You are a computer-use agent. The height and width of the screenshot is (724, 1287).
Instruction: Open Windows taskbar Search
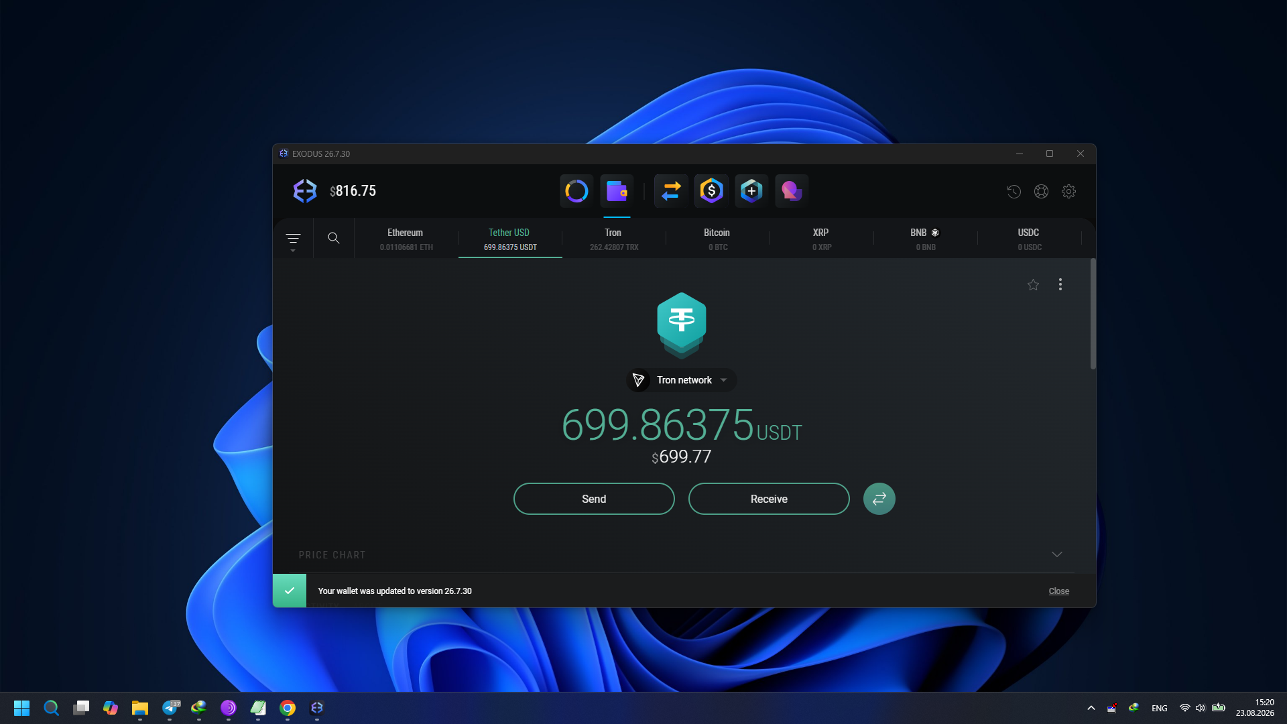51,708
